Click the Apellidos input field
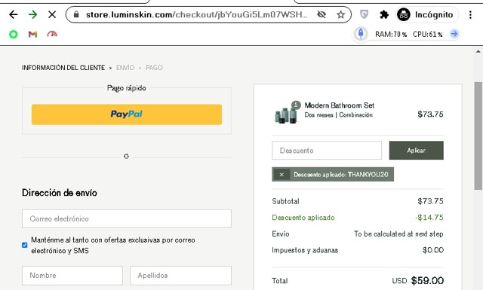The height and width of the screenshot is (290, 483). click(x=180, y=275)
